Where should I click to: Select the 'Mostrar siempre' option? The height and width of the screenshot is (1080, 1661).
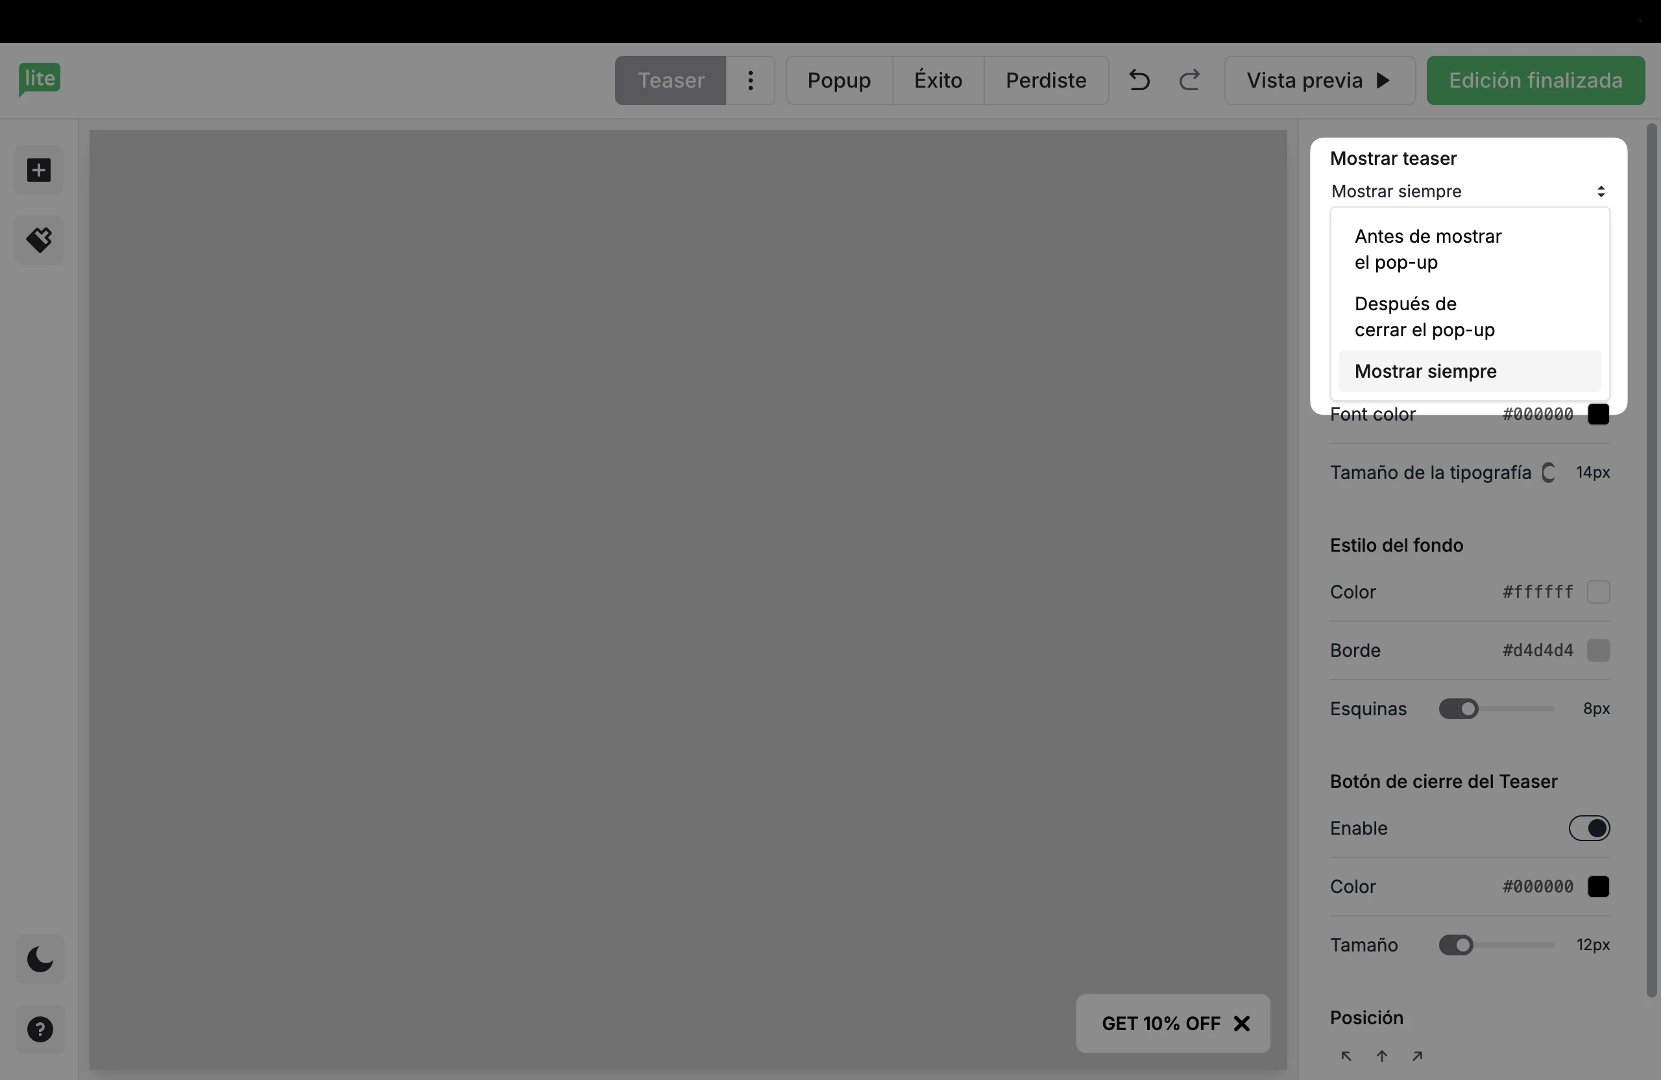pyautogui.click(x=1425, y=371)
